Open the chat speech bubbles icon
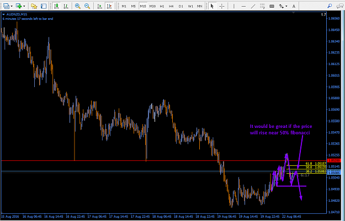 [340, 6]
